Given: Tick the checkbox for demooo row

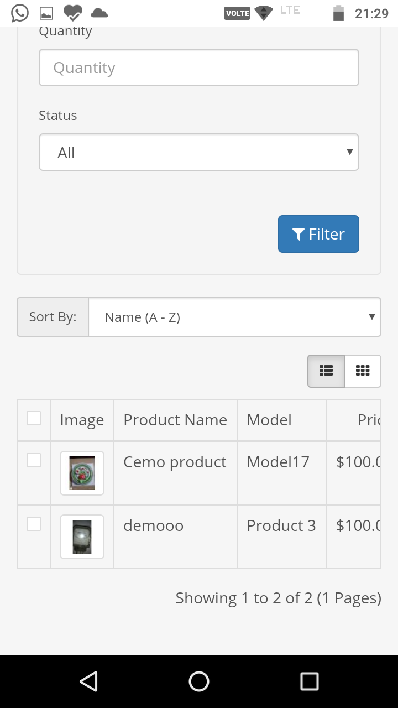Looking at the screenshot, I should click(34, 524).
